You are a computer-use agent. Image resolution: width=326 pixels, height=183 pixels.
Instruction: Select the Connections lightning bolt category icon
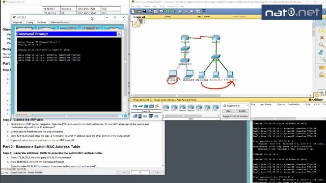[x=157, y=106]
